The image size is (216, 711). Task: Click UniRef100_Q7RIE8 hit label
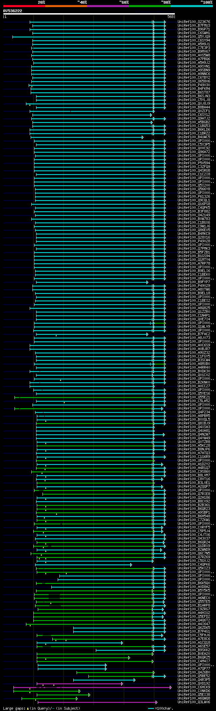(x=194, y=494)
